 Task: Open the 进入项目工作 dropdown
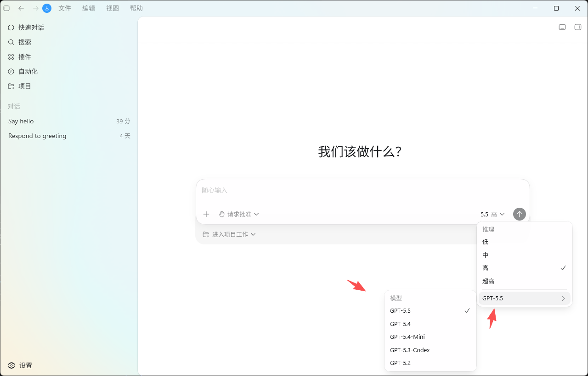tap(229, 234)
